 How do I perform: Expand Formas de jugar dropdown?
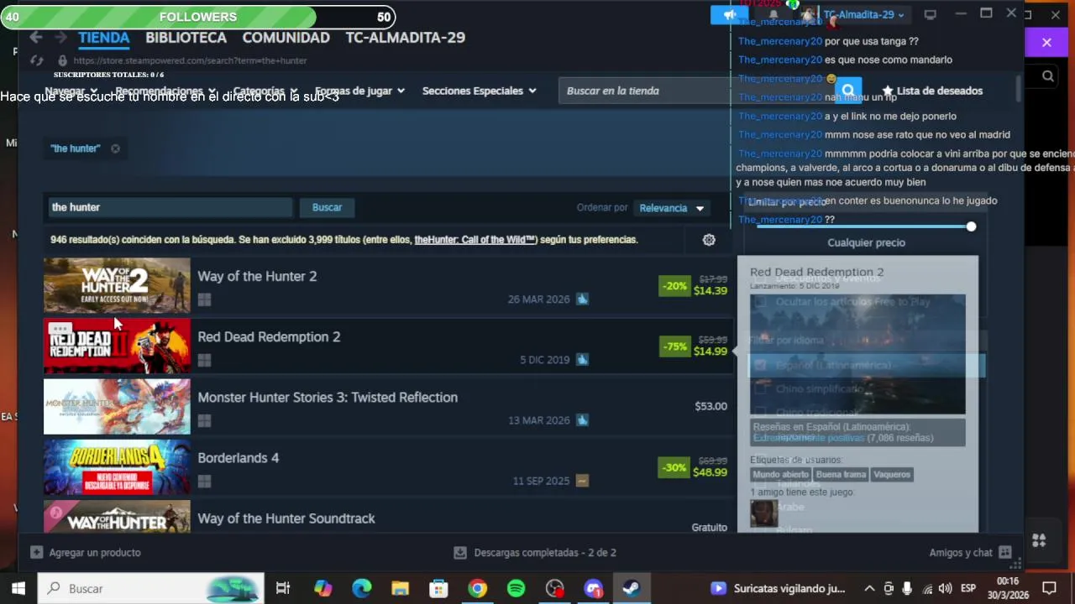click(359, 91)
